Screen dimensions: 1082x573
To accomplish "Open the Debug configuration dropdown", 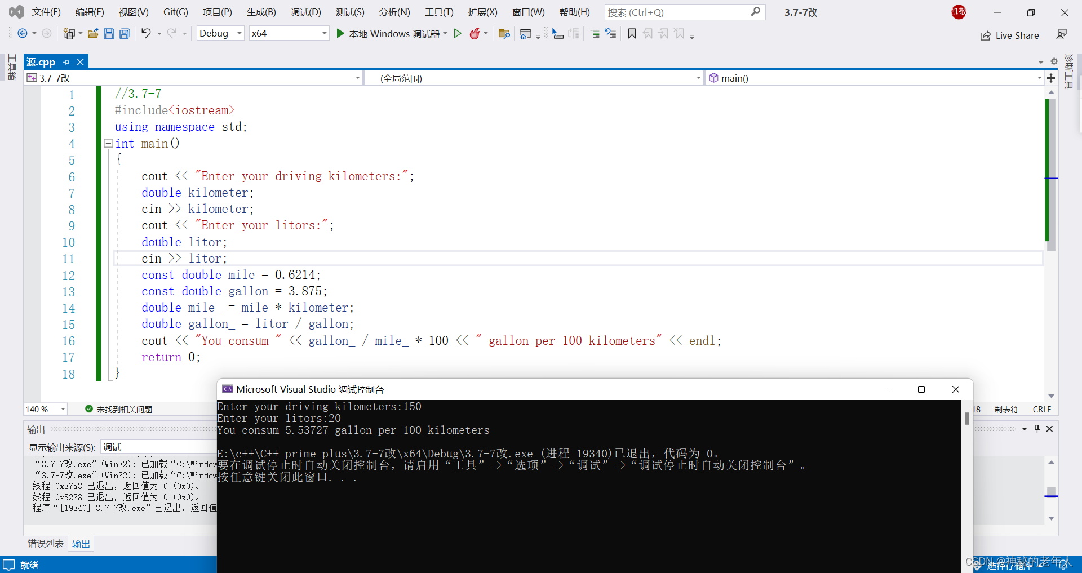I will [x=220, y=33].
